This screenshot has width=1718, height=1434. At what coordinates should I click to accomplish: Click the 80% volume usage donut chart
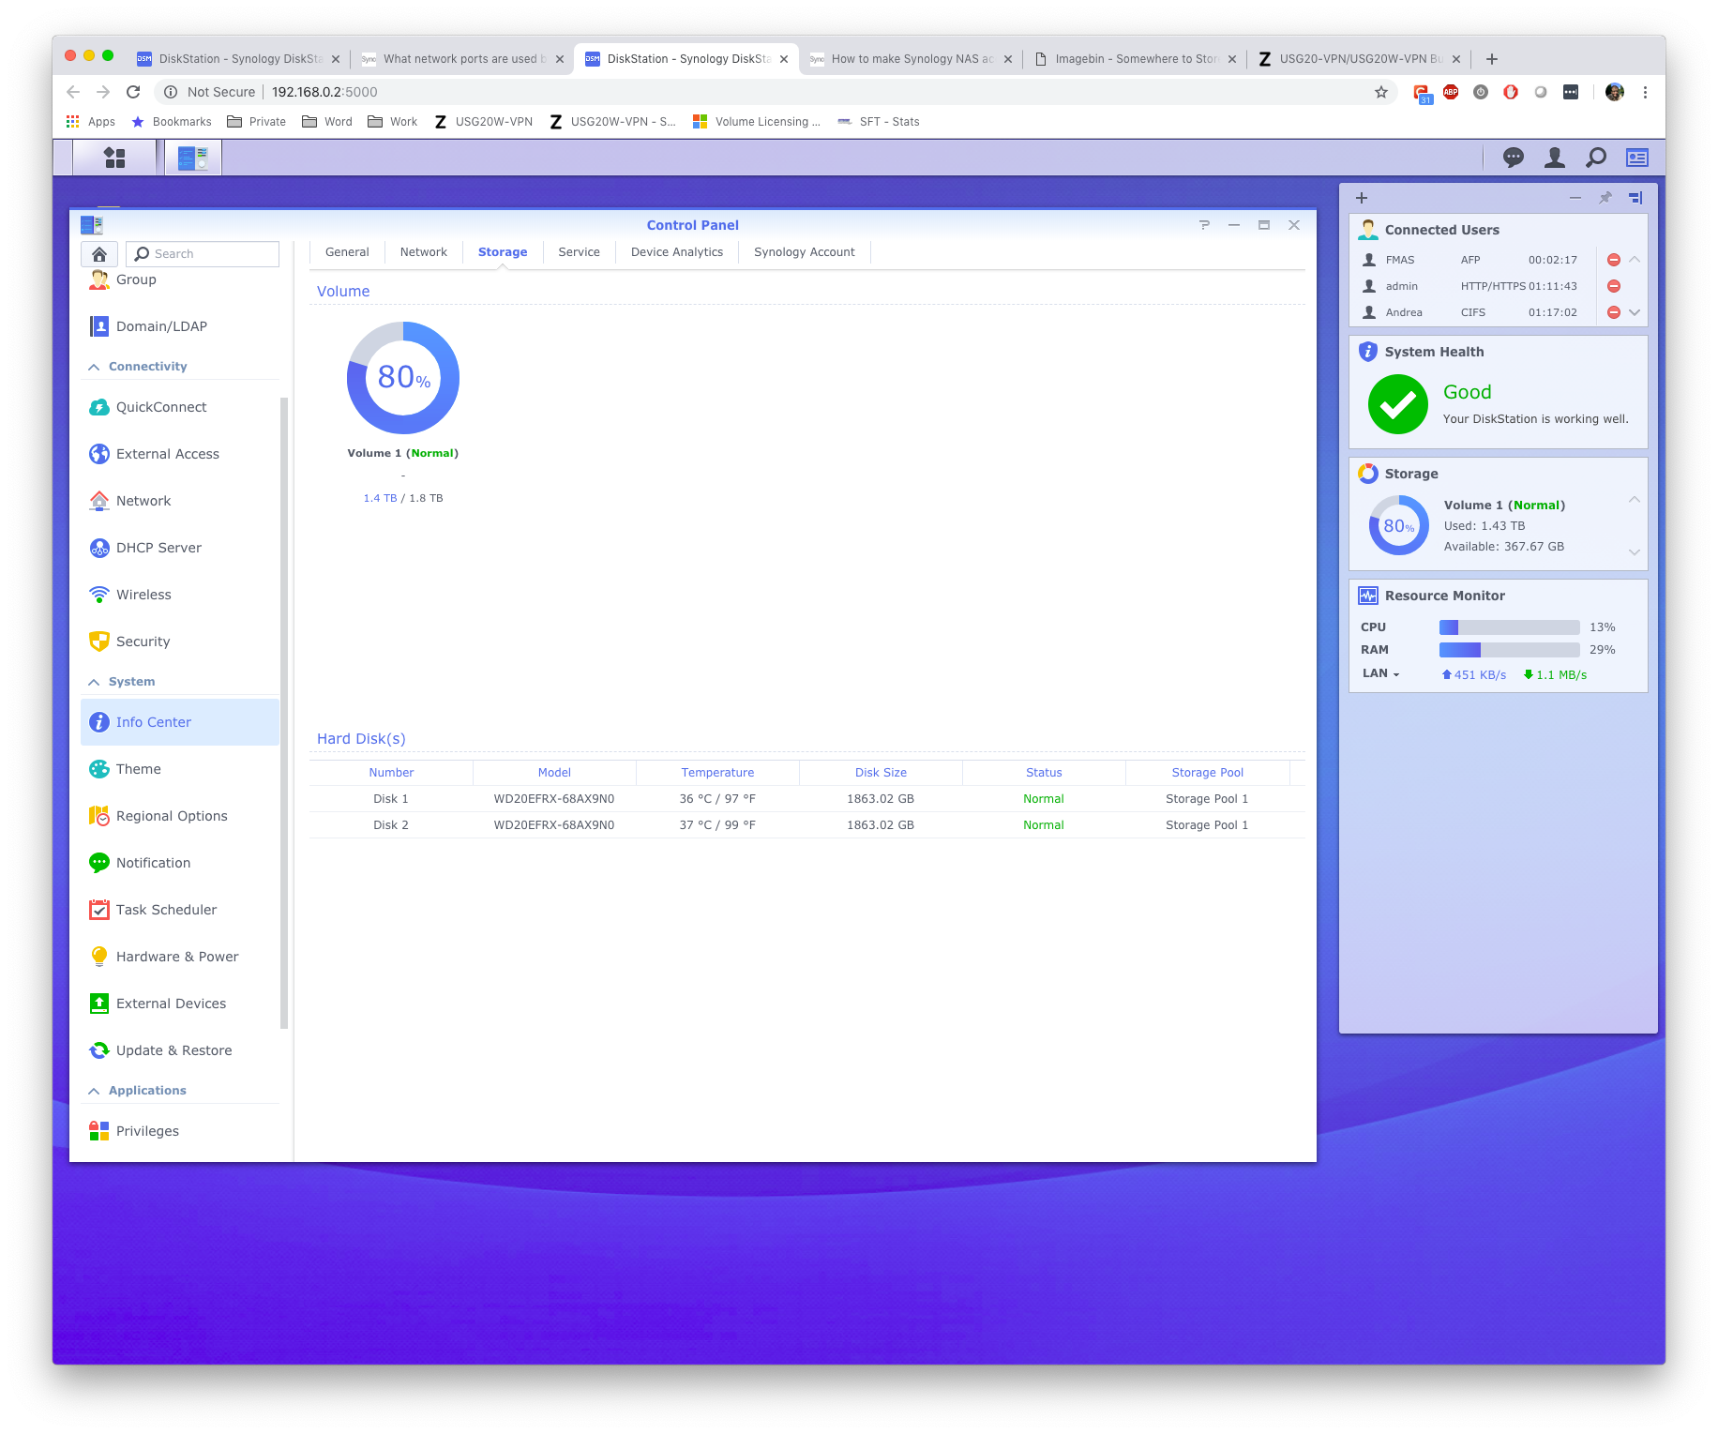[x=403, y=378]
